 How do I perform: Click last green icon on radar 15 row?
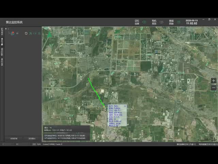pyautogui.click(x=40, y=33)
